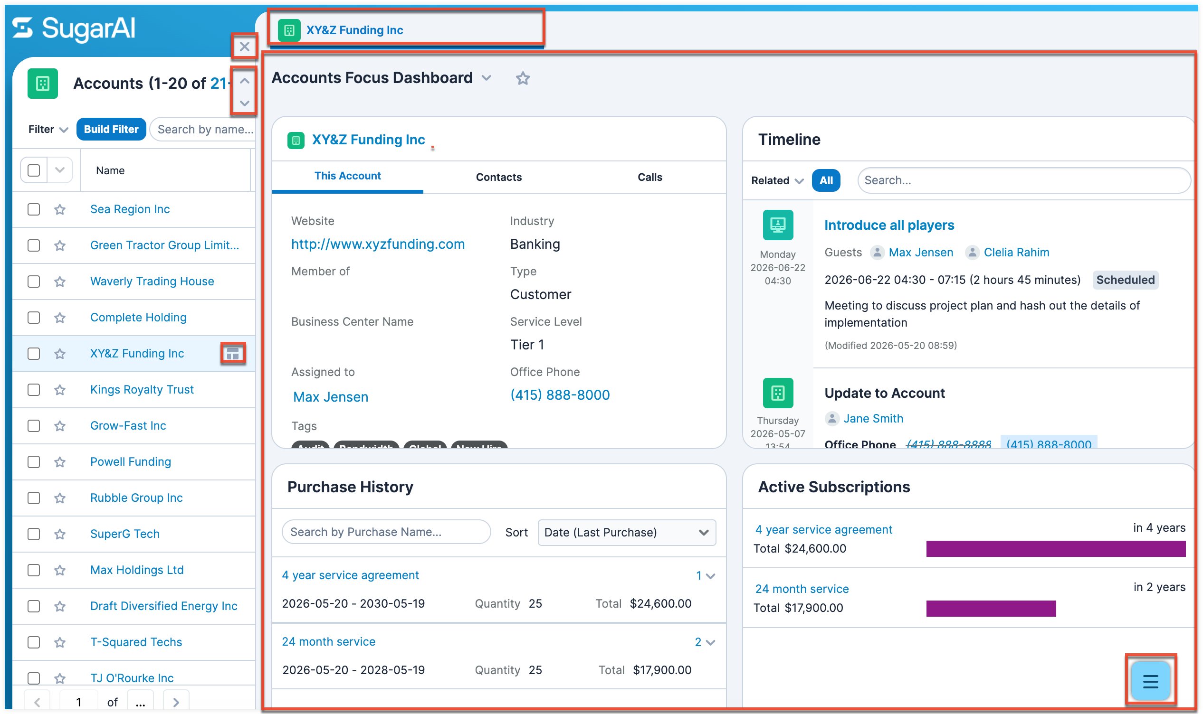
Task: Check the Max Holdings Ltd checkbox
Action: click(x=34, y=570)
